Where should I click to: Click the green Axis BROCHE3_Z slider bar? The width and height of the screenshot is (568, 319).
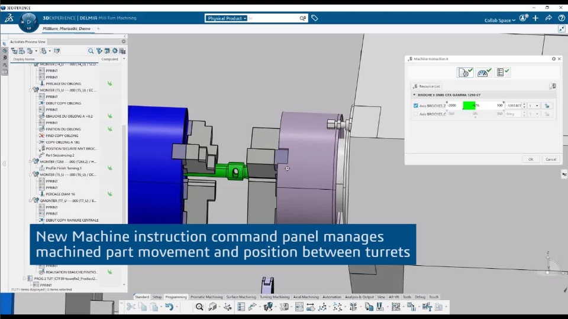469,106
